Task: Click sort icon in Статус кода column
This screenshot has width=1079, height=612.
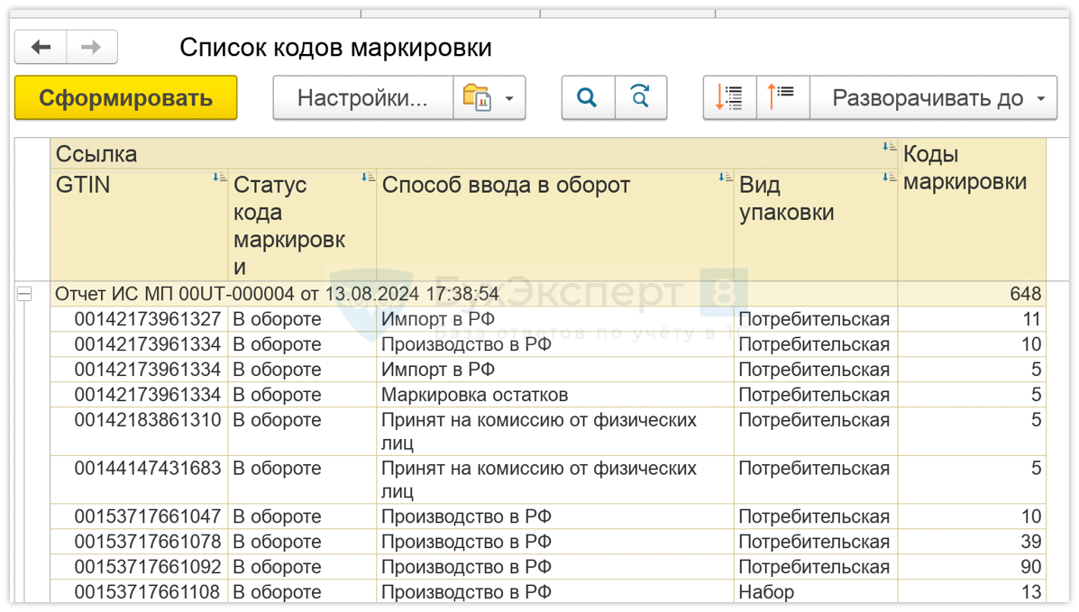Action: 368,178
